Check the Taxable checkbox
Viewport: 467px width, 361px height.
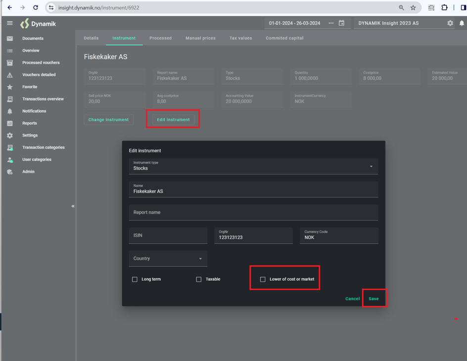(x=199, y=279)
